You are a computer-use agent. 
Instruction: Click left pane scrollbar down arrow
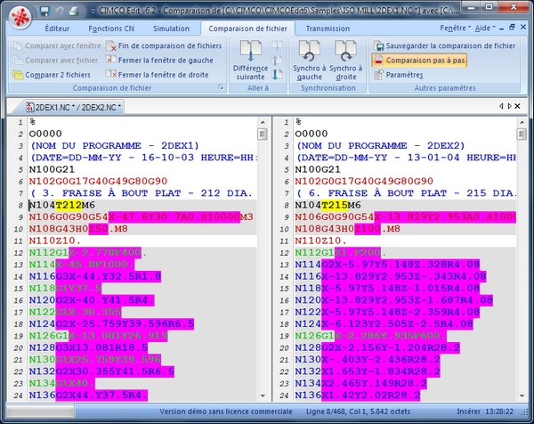263,395
